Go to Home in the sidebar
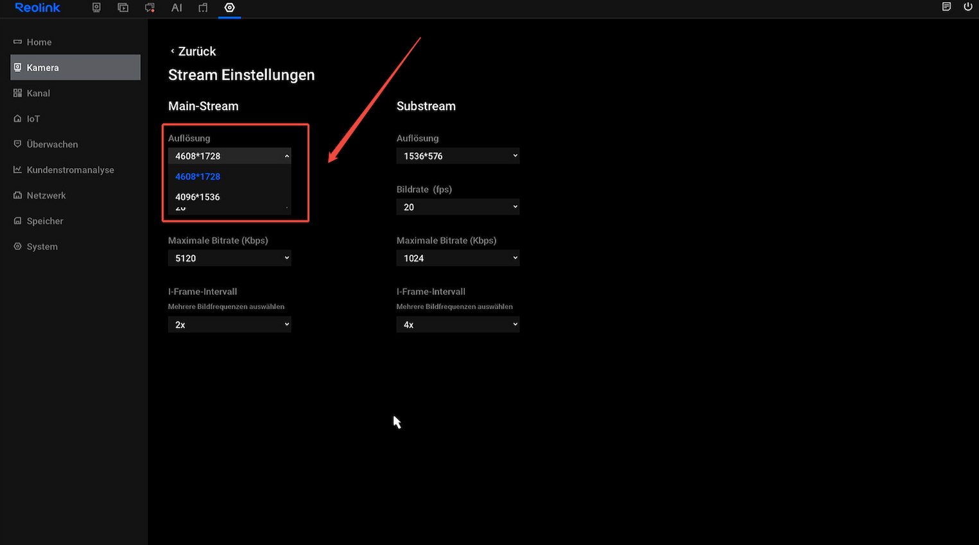This screenshot has height=545, width=979. (x=75, y=42)
